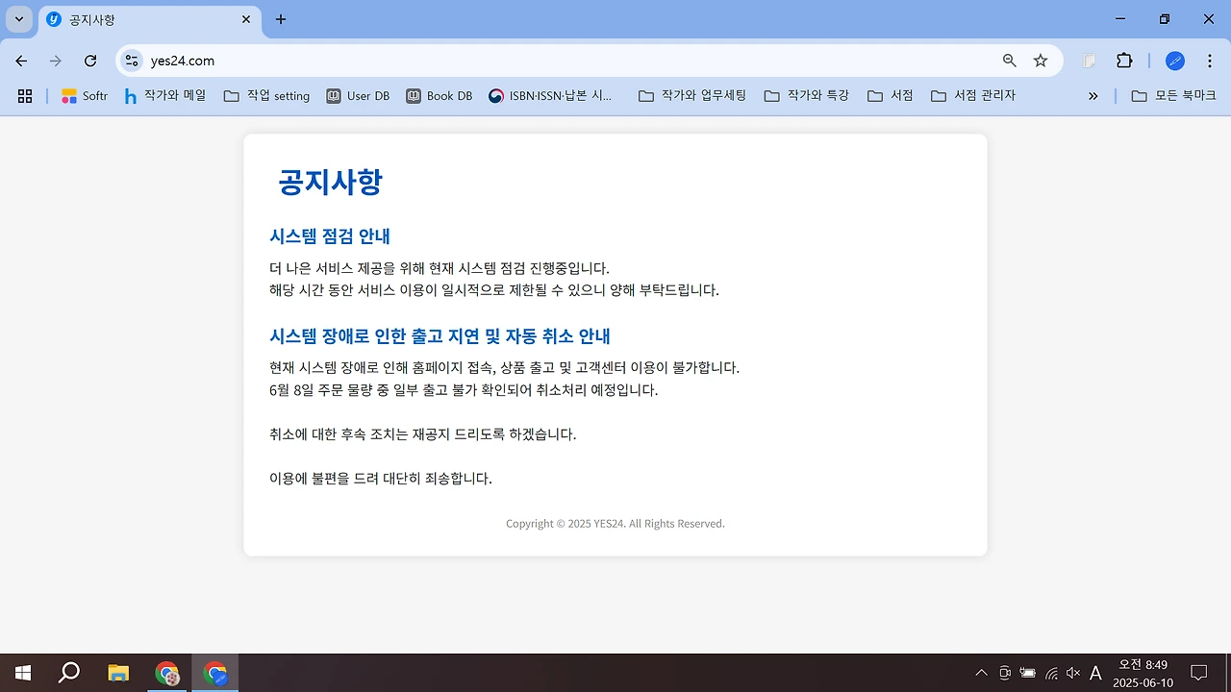Click the line starting 해당 시간 동안 서비스 이용이
The width and height of the screenshot is (1231, 692).
494,290
